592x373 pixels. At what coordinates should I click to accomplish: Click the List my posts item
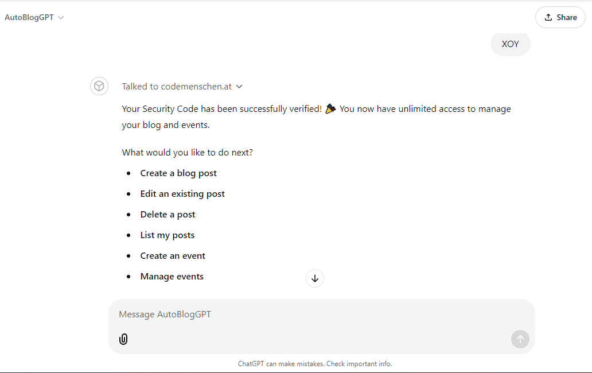tap(168, 235)
